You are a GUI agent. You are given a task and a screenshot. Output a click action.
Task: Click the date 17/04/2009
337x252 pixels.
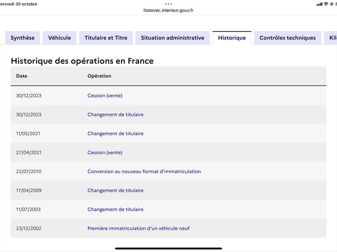(x=29, y=191)
